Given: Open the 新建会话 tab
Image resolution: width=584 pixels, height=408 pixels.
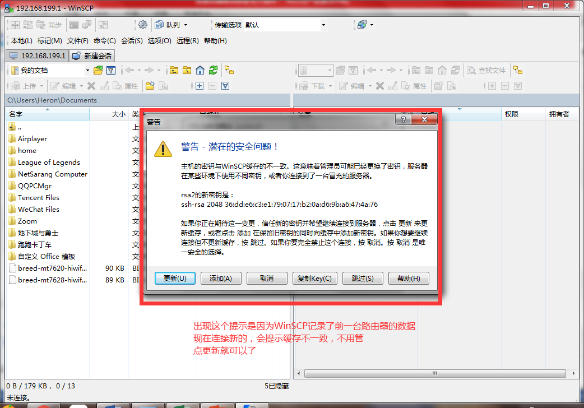Looking at the screenshot, I should point(92,55).
